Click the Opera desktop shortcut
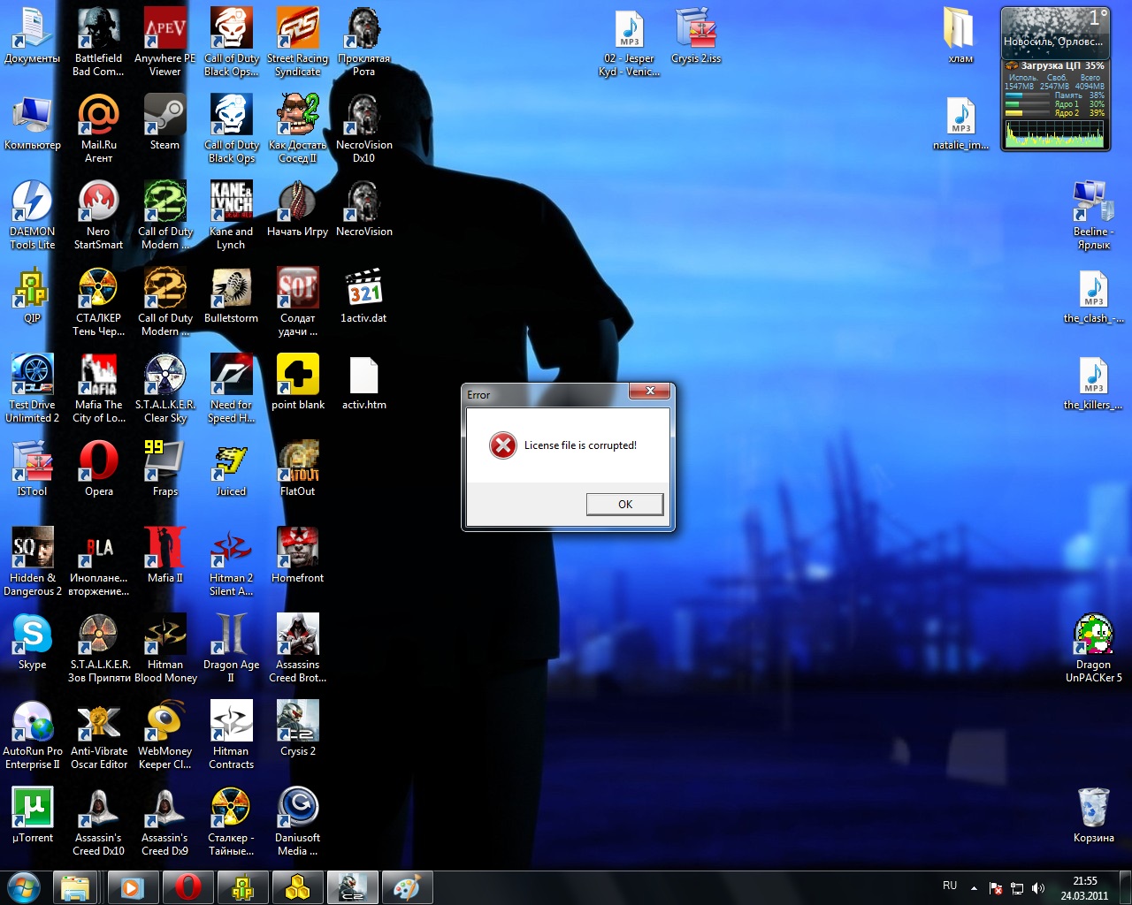This screenshot has height=905, width=1132. coord(98,468)
